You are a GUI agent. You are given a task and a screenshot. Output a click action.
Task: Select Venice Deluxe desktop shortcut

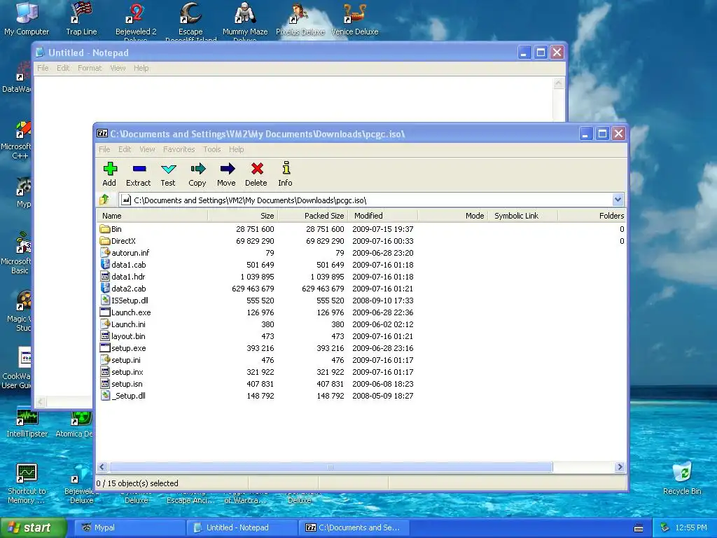354,19
